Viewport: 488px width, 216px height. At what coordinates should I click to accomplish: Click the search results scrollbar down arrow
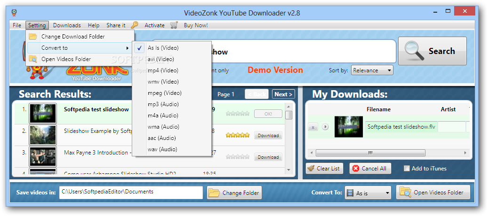coord(288,170)
